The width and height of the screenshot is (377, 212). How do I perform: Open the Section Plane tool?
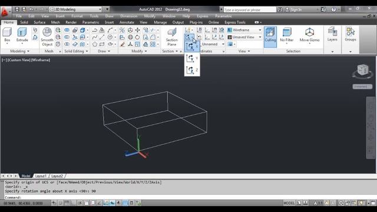[171, 37]
